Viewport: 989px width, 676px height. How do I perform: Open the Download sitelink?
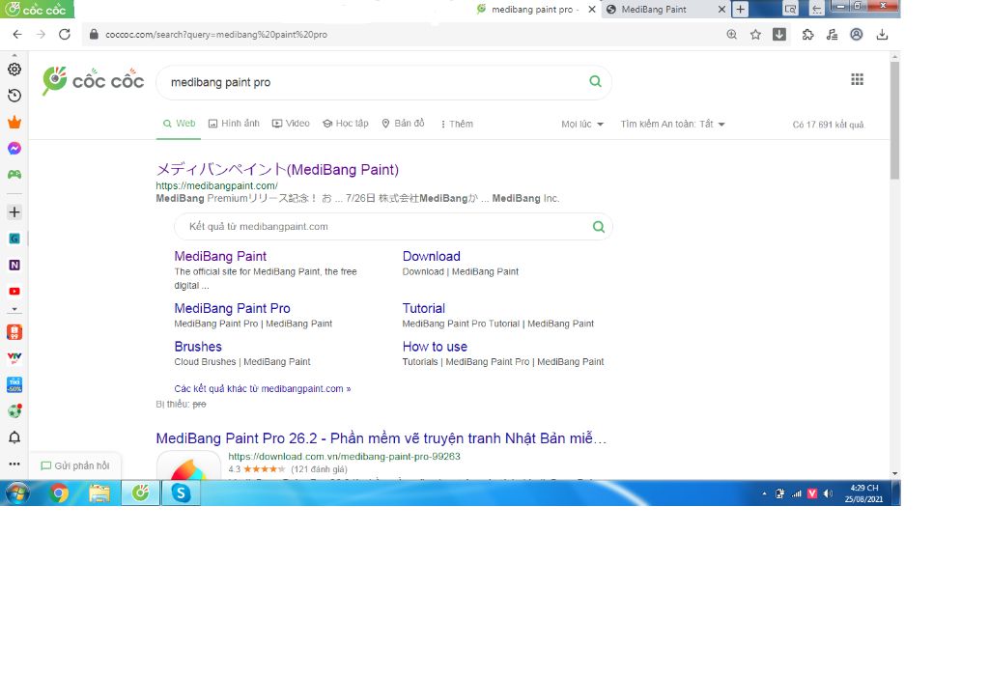[x=432, y=257]
